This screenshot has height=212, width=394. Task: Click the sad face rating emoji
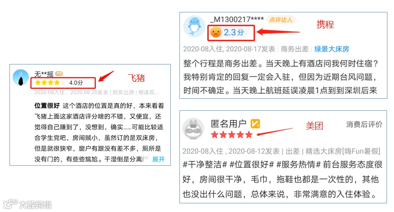click(x=215, y=32)
